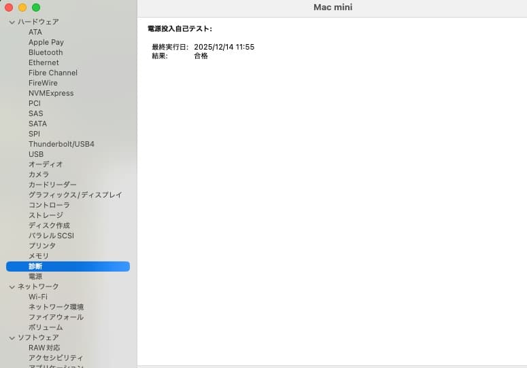Open the ストレージ sidebar entry
The height and width of the screenshot is (368, 527).
(x=46, y=215)
